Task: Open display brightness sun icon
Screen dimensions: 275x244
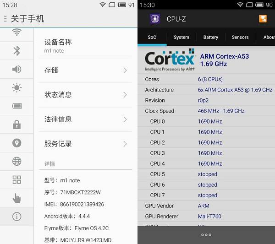Action: [16, 87]
